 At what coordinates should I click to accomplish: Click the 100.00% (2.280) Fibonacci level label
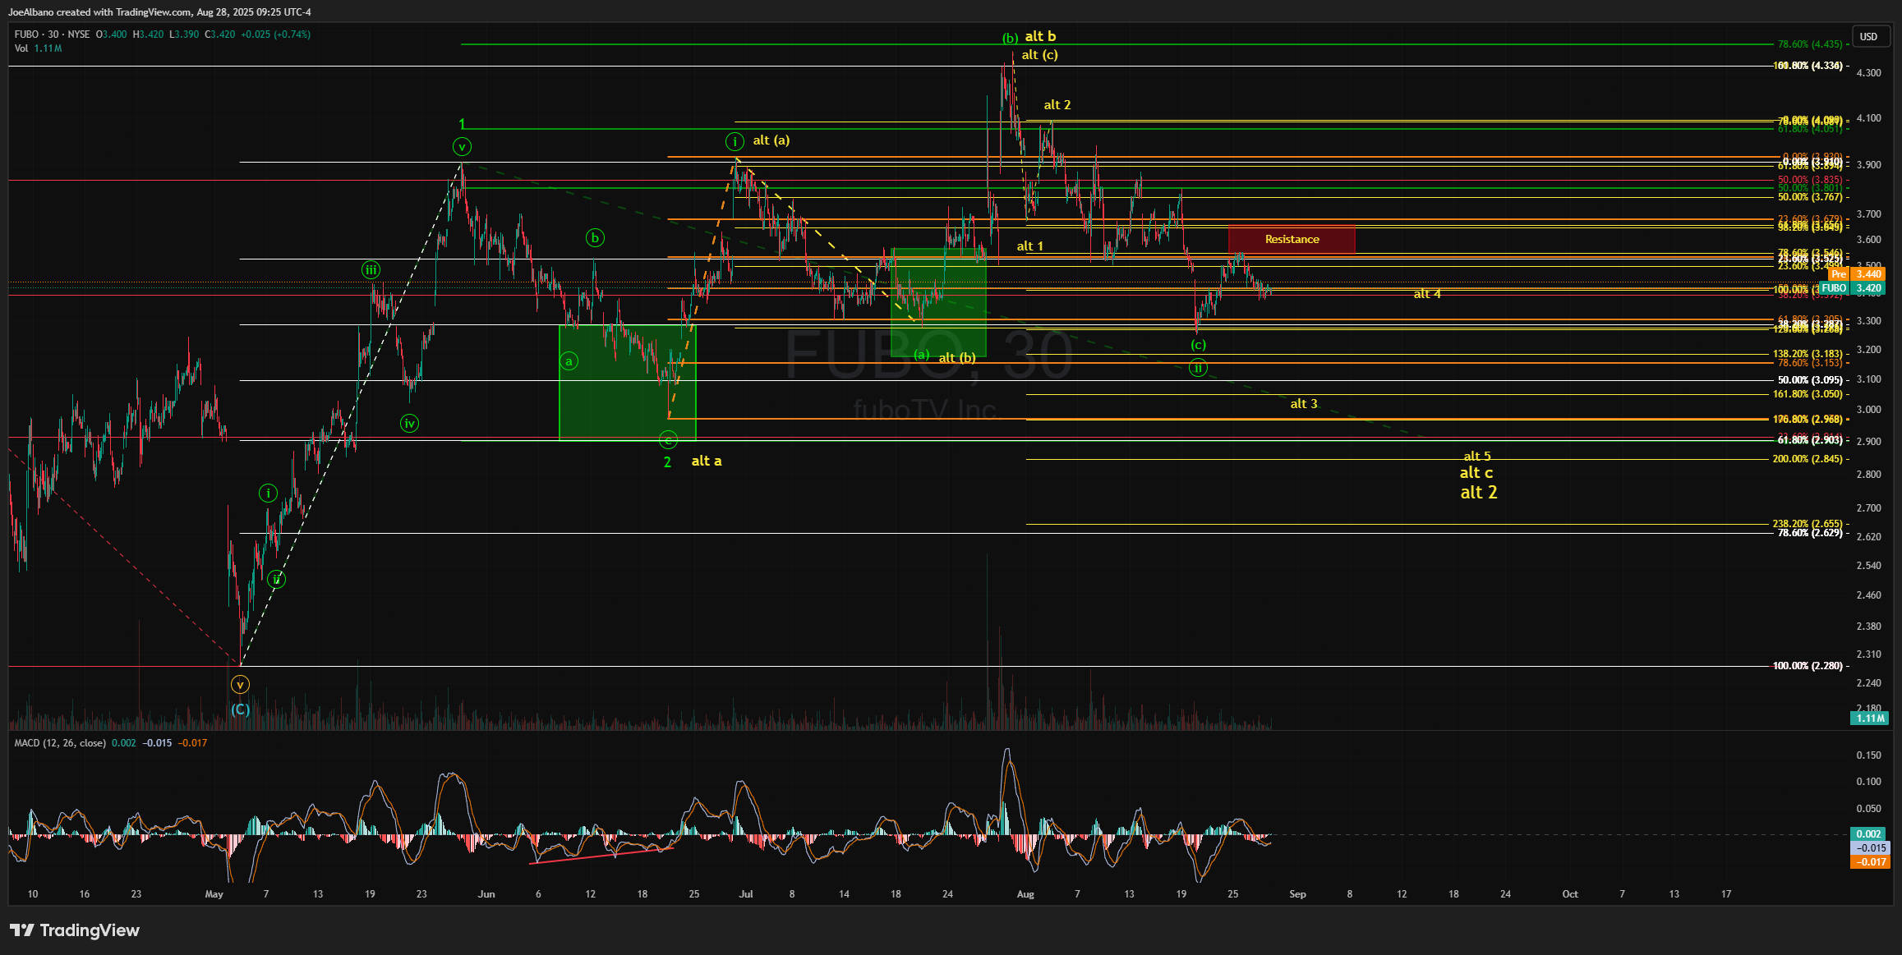1807,666
